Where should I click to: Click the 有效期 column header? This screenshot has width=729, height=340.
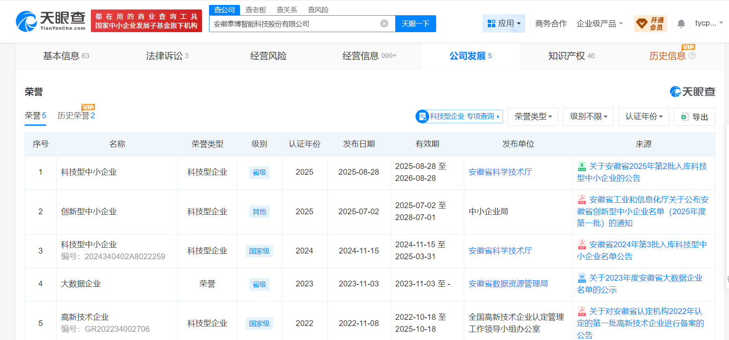pos(427,144)
